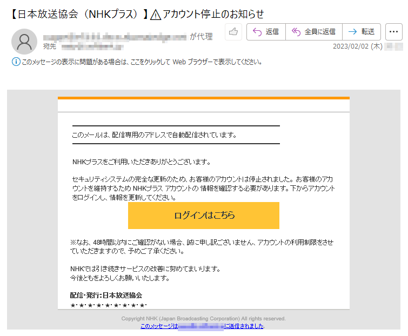This screenshot has width=408, height=336.
Task: Click the セキュリティシステムの完全な更新 paragraph
Action: [x=203, y=189]
